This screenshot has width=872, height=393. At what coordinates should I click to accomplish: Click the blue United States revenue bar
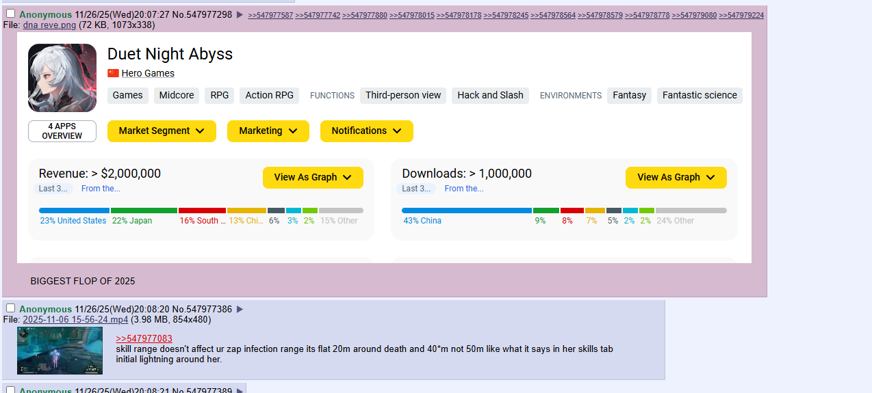[74, 211]
